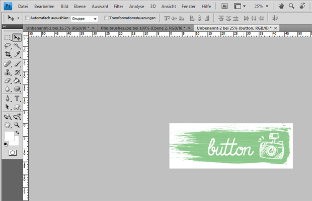Viewport: 312px width, 201px height.
Task: Toggle Quick Mask mode in the toolbox
Action: (x=12, y=152)
